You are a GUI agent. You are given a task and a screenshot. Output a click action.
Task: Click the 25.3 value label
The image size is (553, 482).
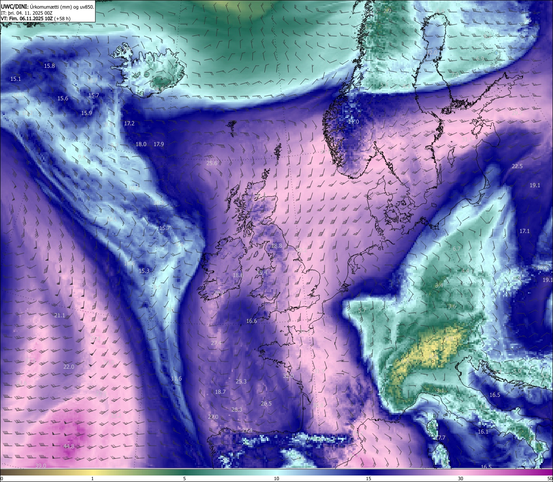click(241, 382)
